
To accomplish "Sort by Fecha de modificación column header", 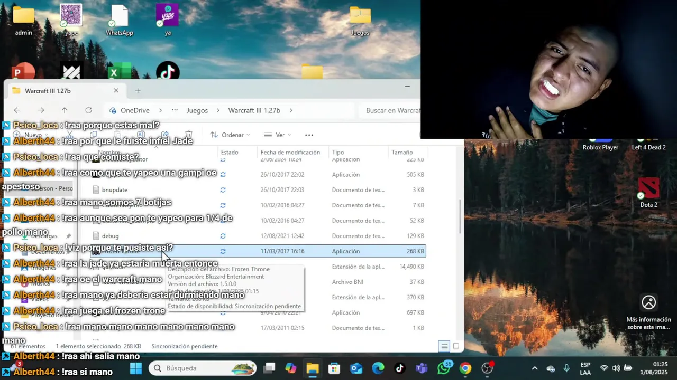I will click(x=290, y=152).
